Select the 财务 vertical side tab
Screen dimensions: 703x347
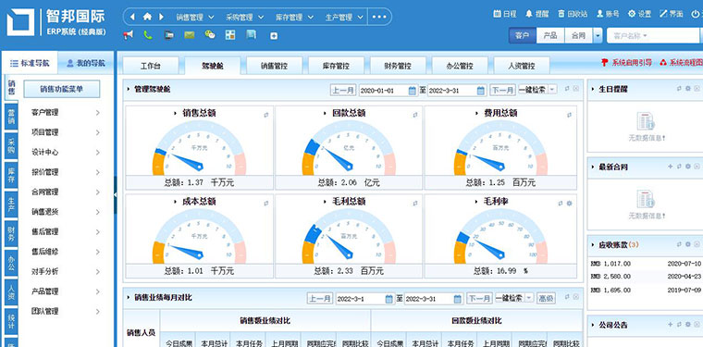coord(11,234)
